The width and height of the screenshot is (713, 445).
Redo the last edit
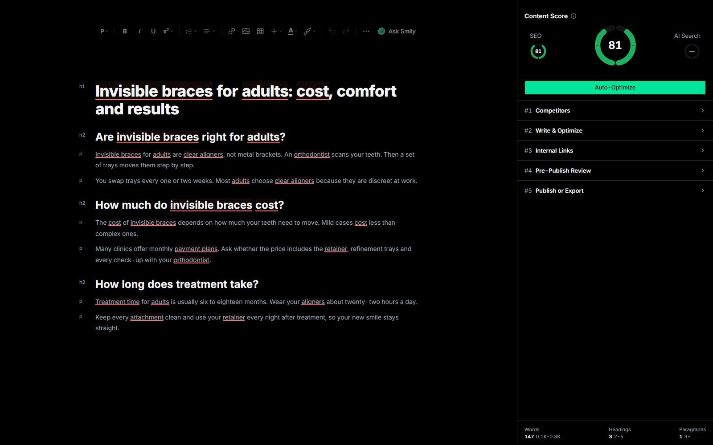point(346,31)
